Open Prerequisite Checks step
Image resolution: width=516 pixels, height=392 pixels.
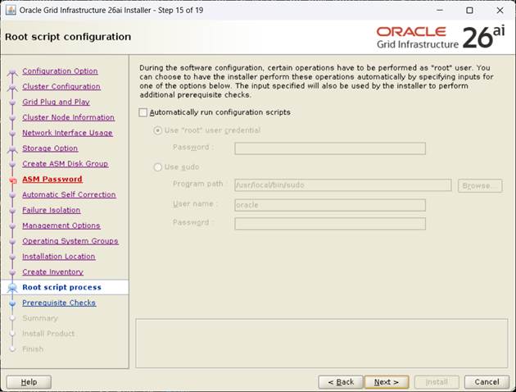(x=59, y=303)
